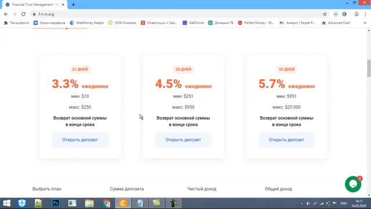Go back using the browser back arrow
371x209 pixels.
tap(6, 14)
